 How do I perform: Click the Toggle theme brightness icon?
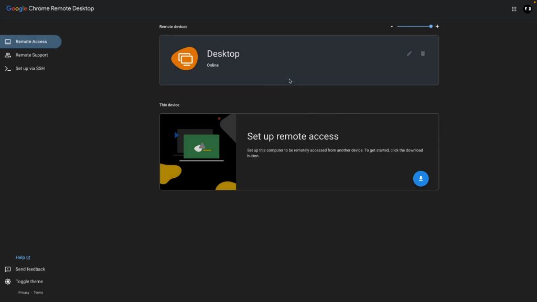(7, 282)
